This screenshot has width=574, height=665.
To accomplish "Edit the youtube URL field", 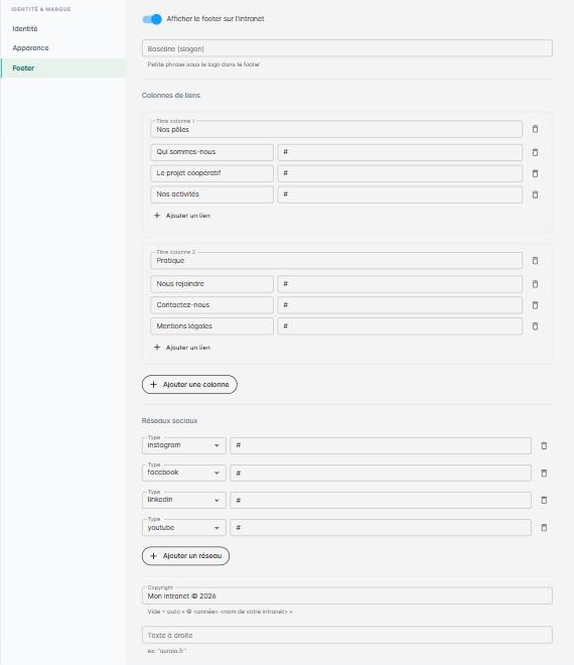I will [x=380, y=528].
